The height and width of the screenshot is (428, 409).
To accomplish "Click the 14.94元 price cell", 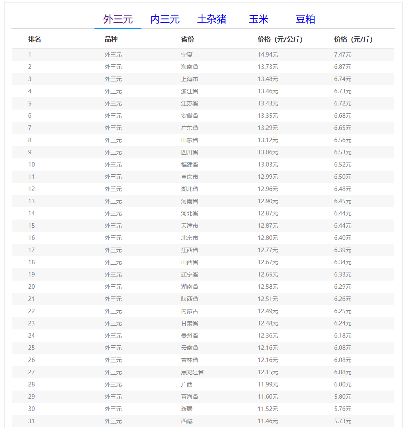I will [x=268, y=55].
